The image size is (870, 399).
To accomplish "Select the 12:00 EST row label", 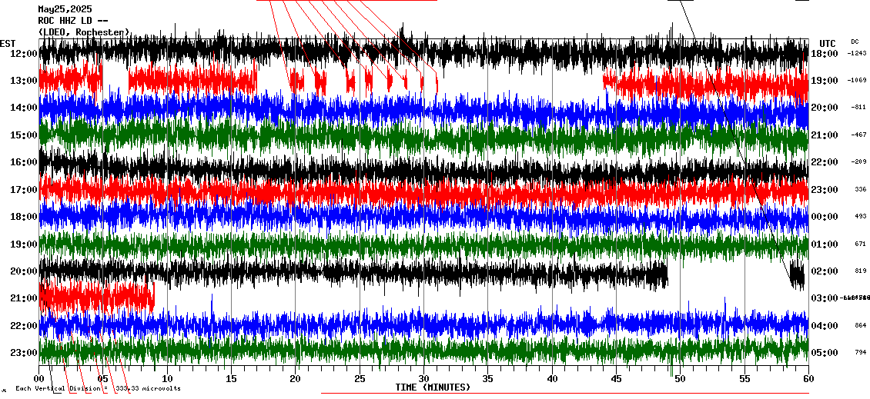I will coord(23,53).
